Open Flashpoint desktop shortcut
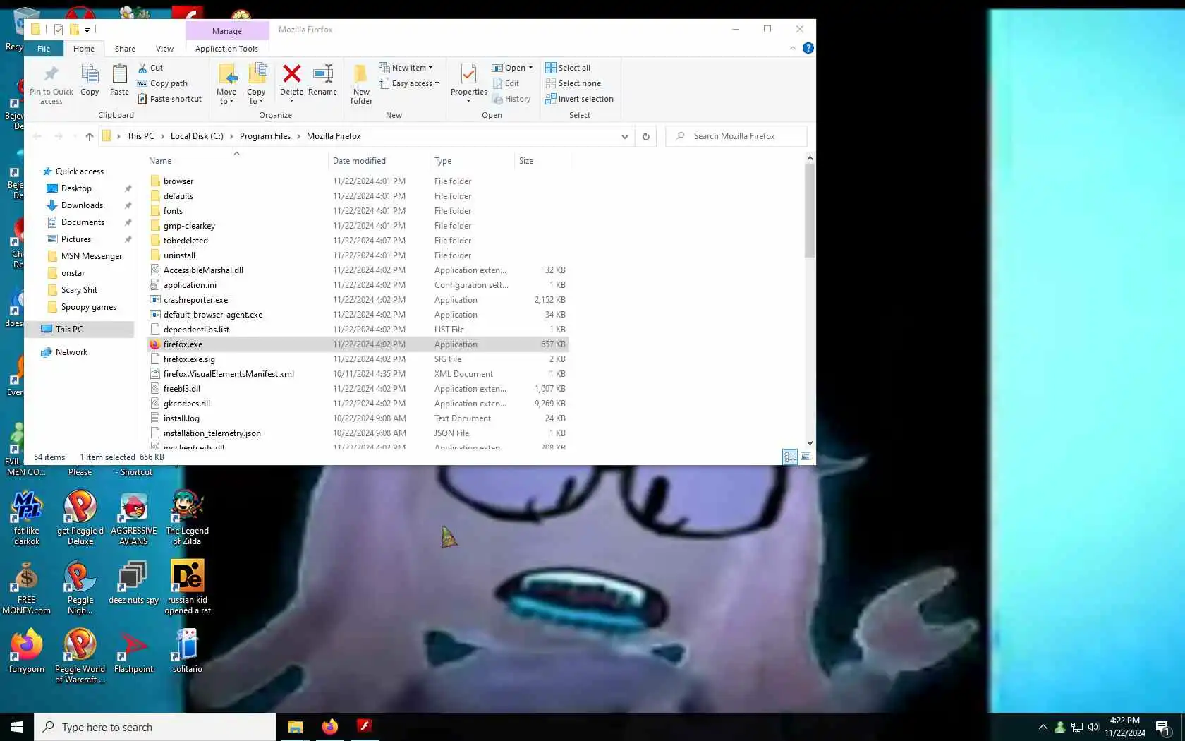This screenshot has width=1185, height=741. click(x=133, y=650)
